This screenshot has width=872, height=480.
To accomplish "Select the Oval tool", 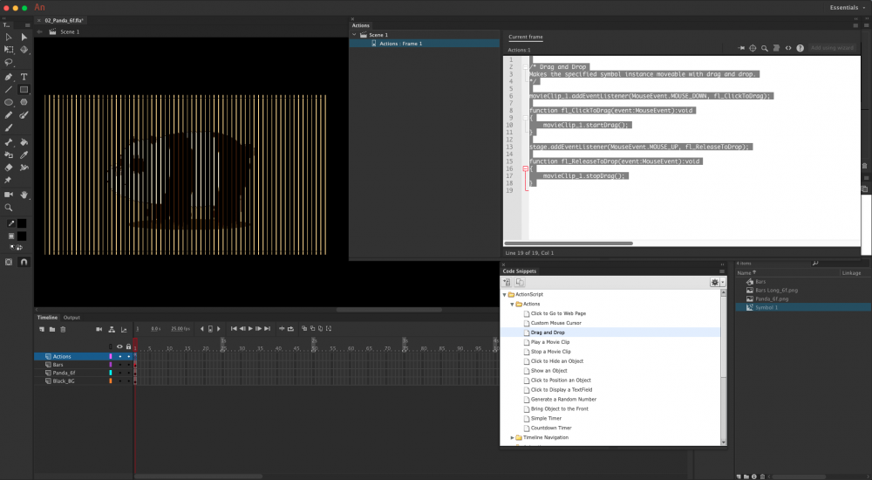I will [x=9, y=102].
